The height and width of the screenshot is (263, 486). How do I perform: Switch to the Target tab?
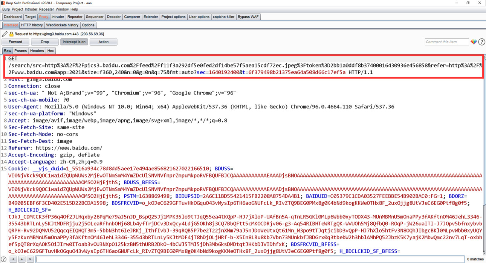click(x=30, y=17)
